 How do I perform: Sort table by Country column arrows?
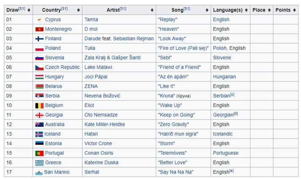coord(79,10)
